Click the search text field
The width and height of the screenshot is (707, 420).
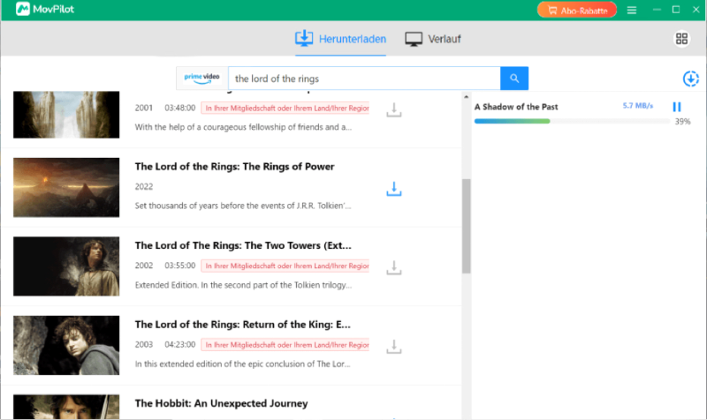[364, 79]
